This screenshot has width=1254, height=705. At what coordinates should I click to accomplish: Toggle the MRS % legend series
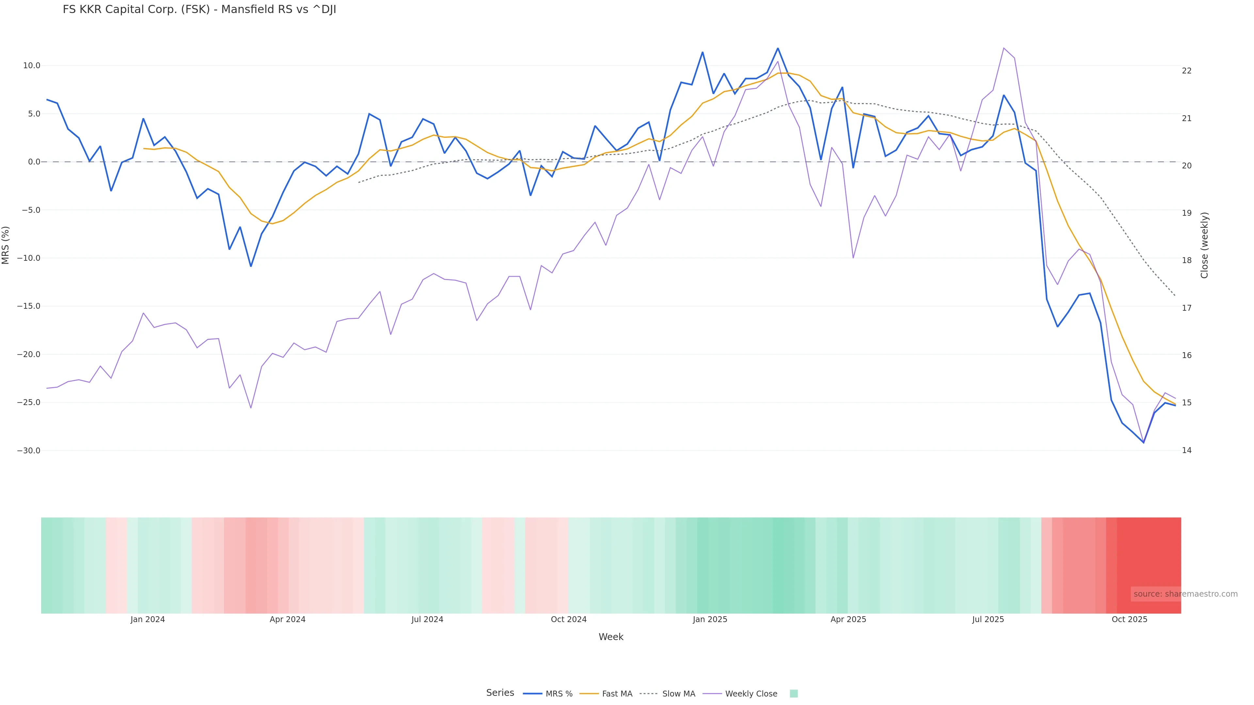tap(559, 694)
